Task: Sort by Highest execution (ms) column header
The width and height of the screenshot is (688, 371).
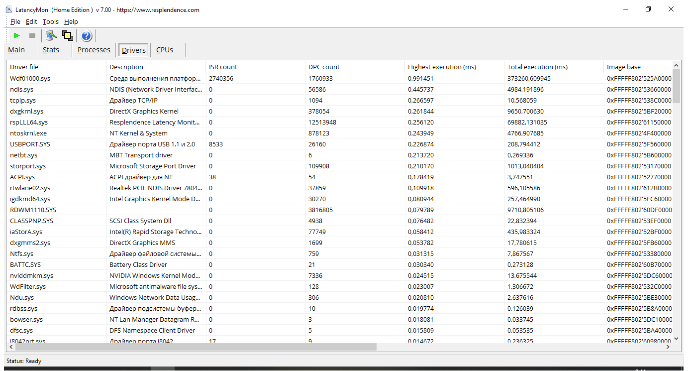Action: point(455,67)
